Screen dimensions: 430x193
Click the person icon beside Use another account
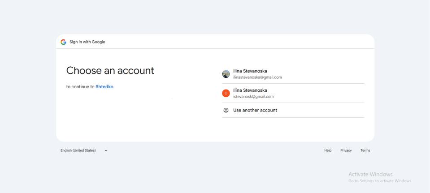[226, 110]
